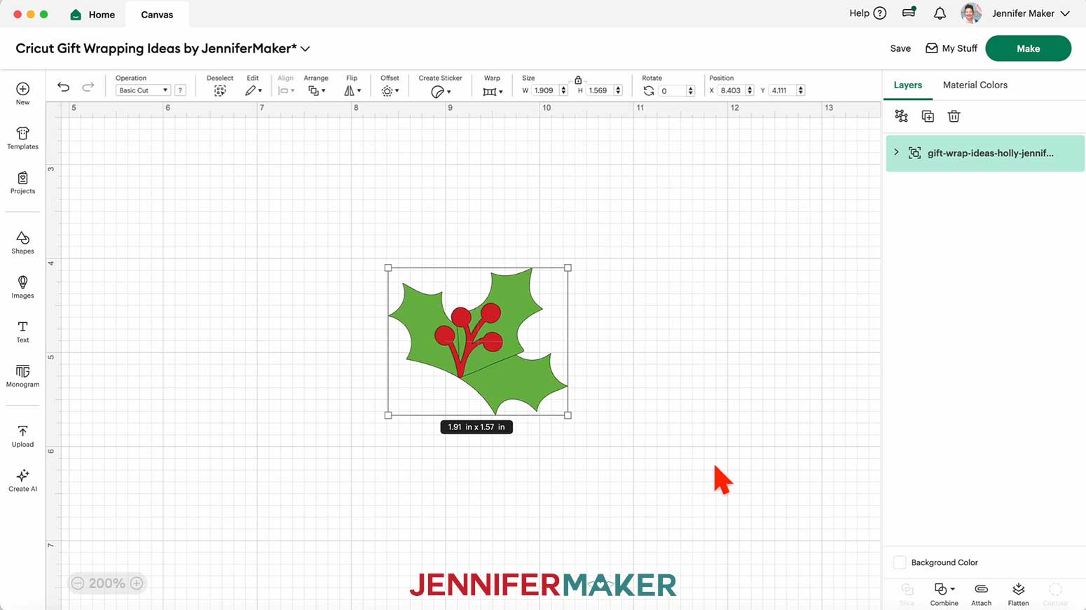This screenshot has height=610, width=1086.
Task: Click the Contour tool
Action: (x=1055, y=594)
